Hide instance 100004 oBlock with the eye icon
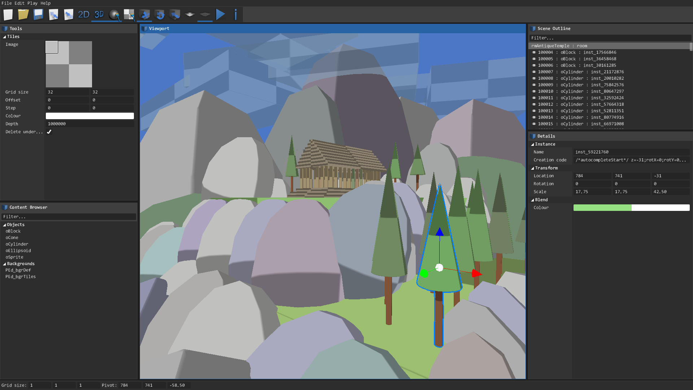This screenshot has width=693, height=390. click(534, 52)
